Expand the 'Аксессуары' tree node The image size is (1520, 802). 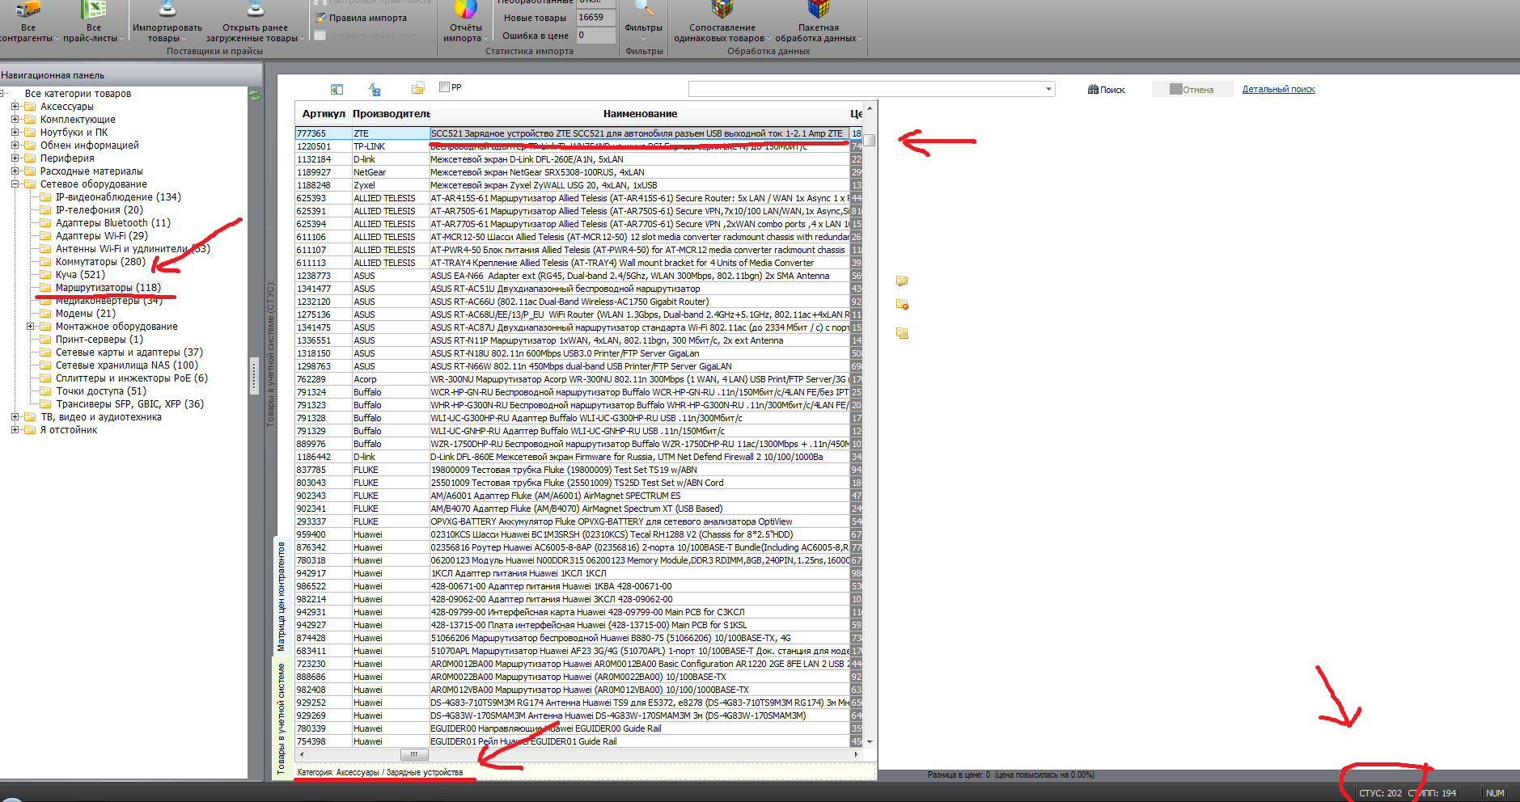pos(15,107)
